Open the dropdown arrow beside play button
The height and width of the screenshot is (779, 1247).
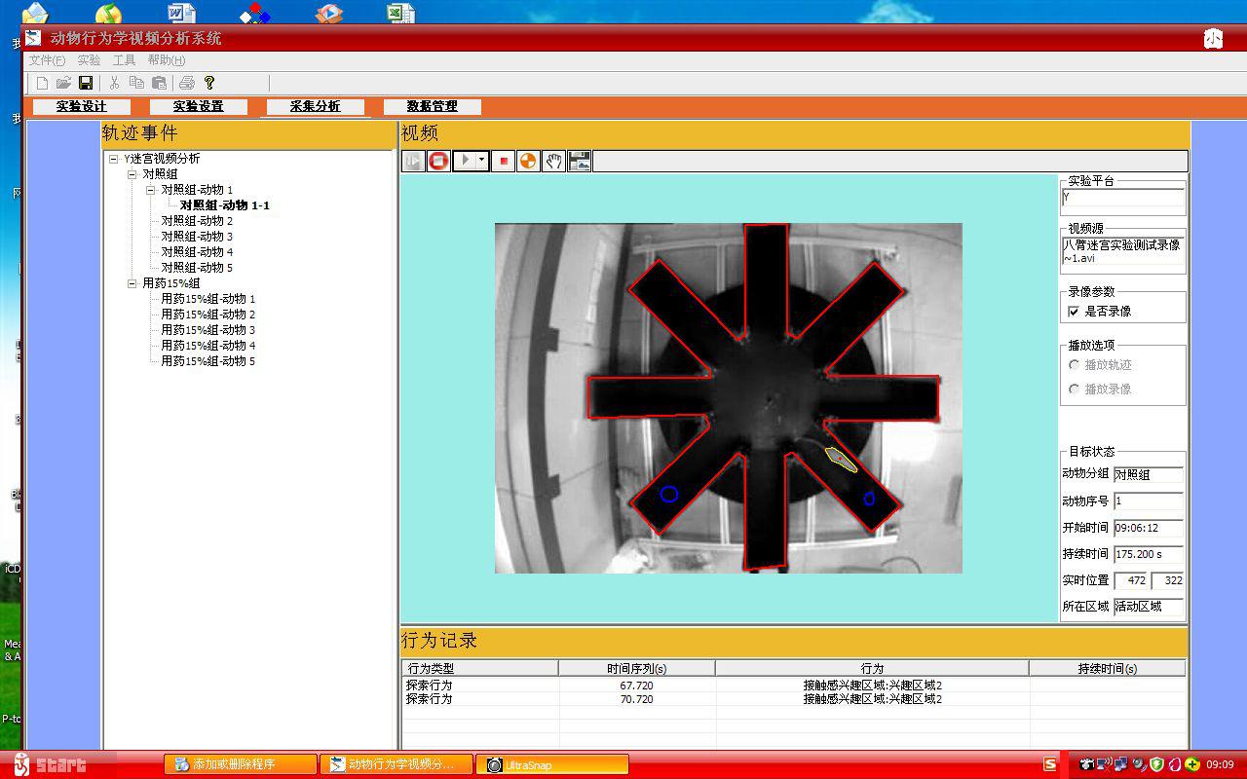tap(482, 161)
